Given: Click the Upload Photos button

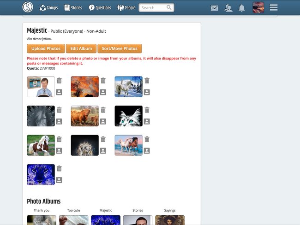Looking at the screenshot, I should 46,48.
